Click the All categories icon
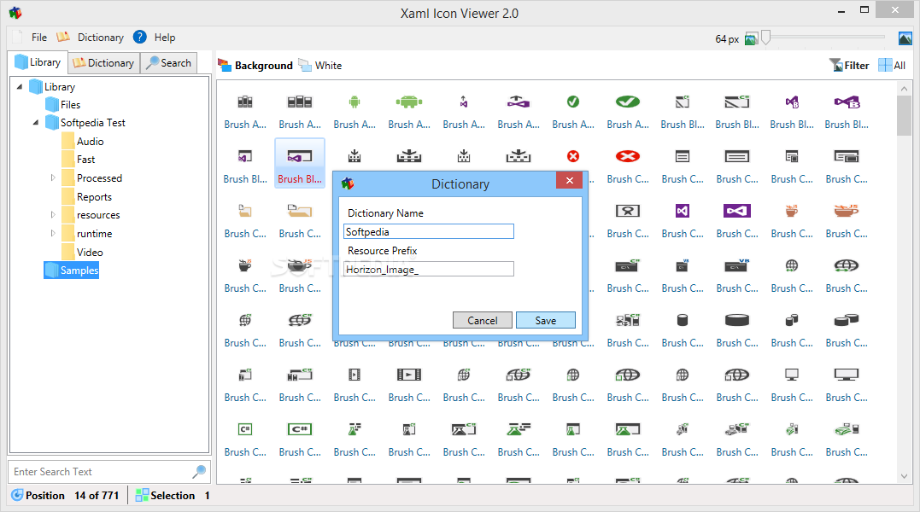The width and height of the screenshot is (920, 512). [885, 64]
